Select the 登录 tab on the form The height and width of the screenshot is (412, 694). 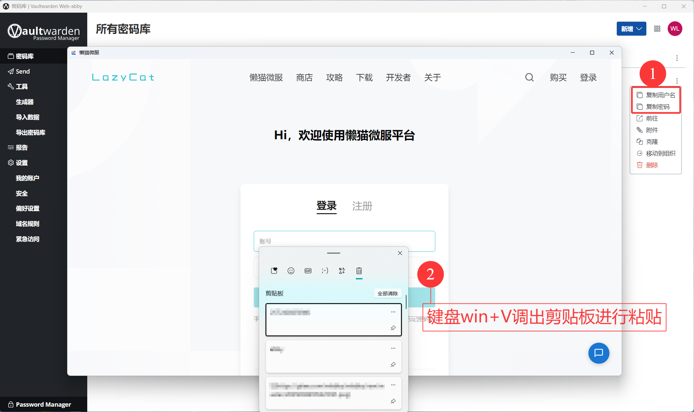point(326,206)
